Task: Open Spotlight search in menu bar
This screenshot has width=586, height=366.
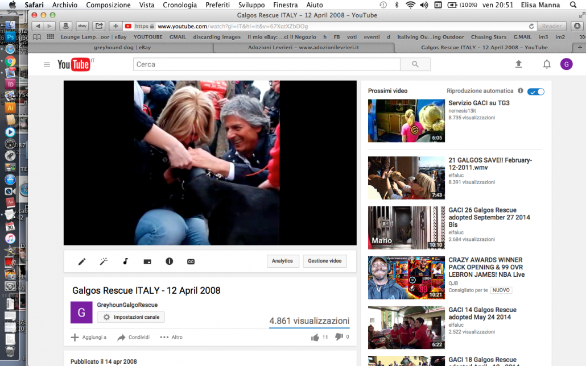Action: click(573, 5)
